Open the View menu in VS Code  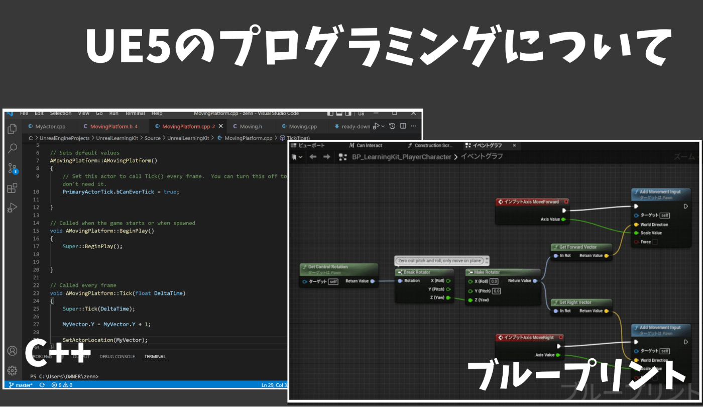click(83, 114)
